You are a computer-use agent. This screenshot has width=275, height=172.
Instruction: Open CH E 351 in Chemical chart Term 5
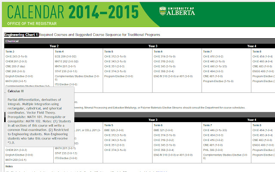[x=114, y=66]
